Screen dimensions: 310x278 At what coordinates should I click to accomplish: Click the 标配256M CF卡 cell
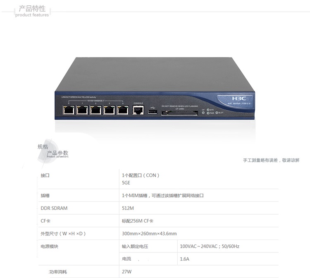pos(137,221)
